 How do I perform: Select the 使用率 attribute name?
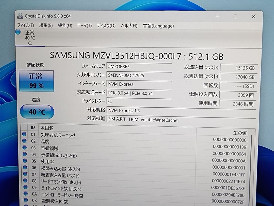47,161
